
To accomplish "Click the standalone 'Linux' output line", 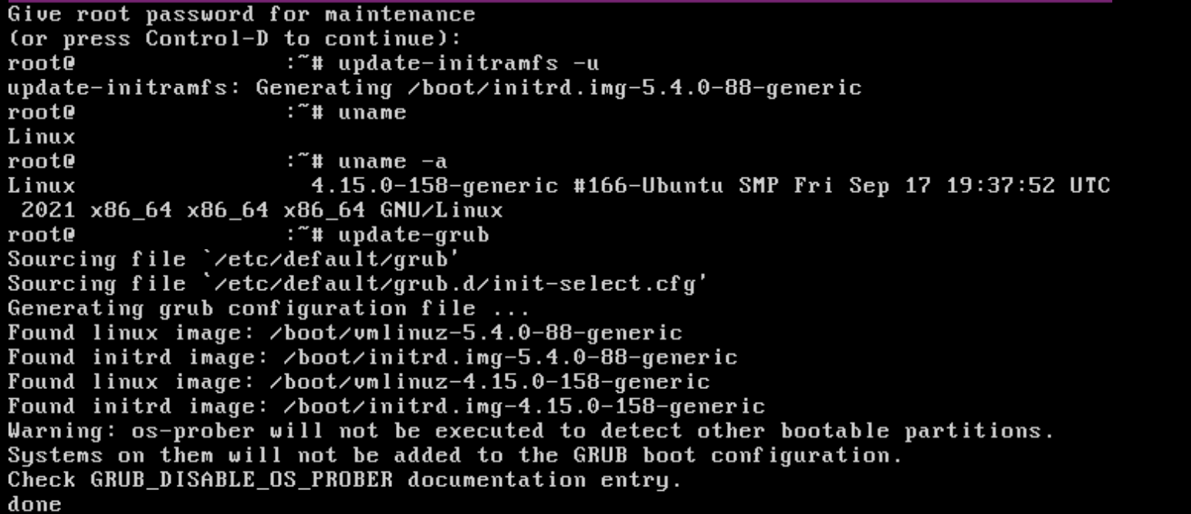I will pos(42,137).
